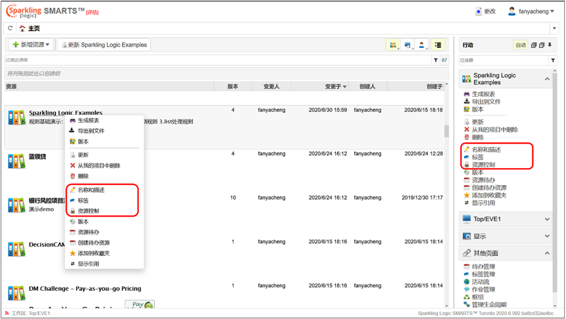Collapse the 其他页面 section
Viewport: 566px width, 319px height.
click(547, 253)
